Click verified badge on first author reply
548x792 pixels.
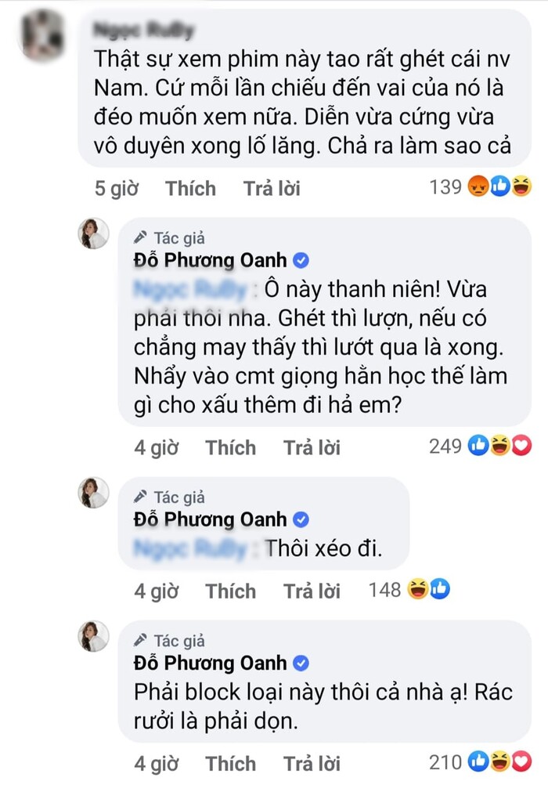[300, 259]
